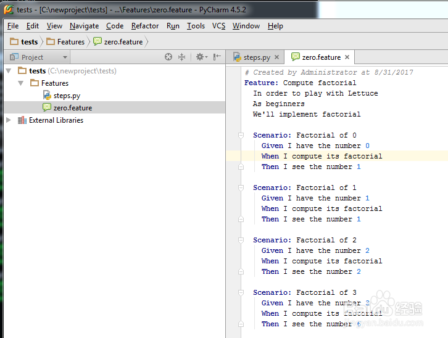The height and width of the screenshot is (338, 448).
Task: Fold the Factorial of 2 scenario
Action: pos(241,240)
